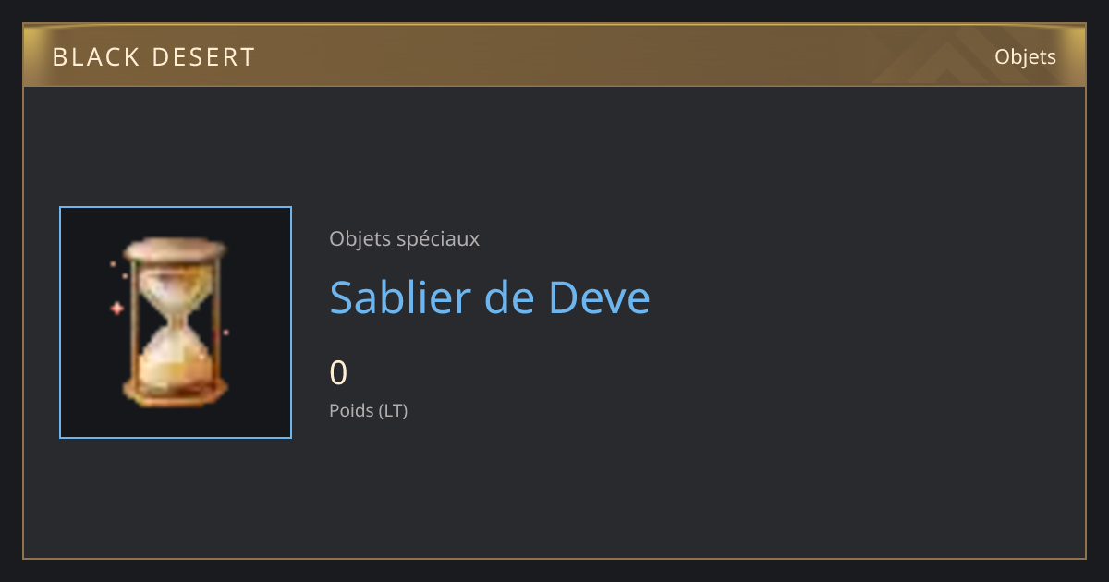Select the weight value 0
The height and width of the screenshot is (582, 1109).
[x=338, y=373]
